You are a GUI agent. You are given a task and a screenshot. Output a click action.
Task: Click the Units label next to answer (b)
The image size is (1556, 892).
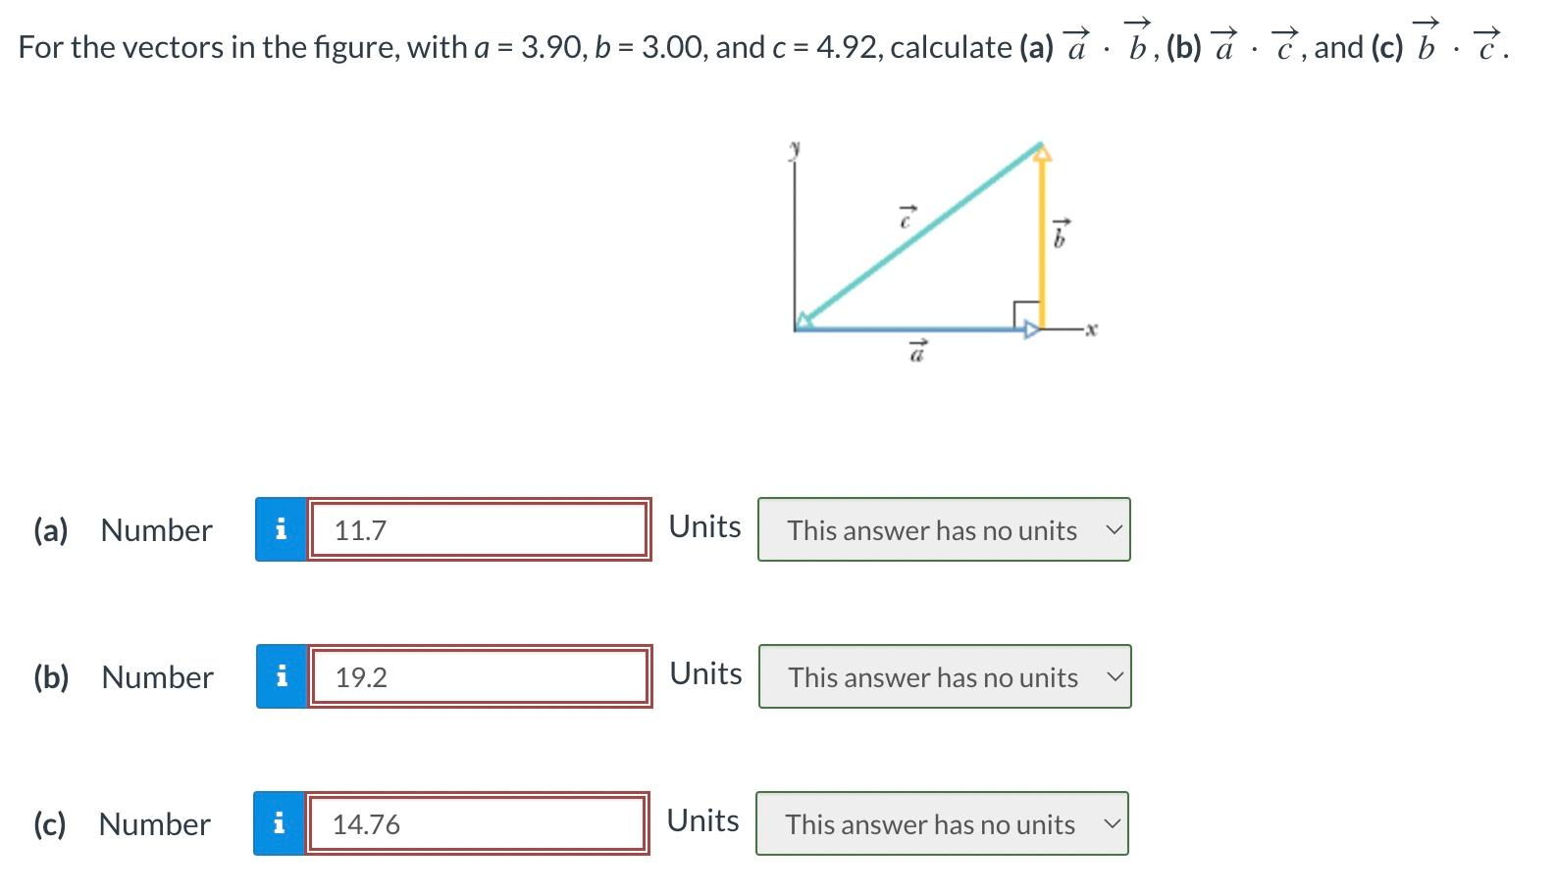(x=704, y=673)
